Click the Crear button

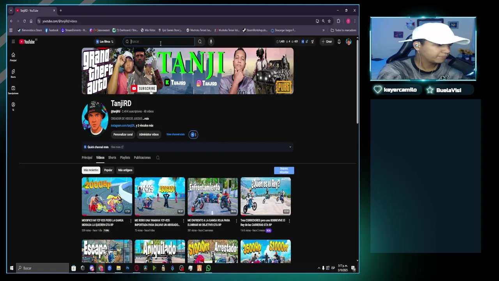327,42
